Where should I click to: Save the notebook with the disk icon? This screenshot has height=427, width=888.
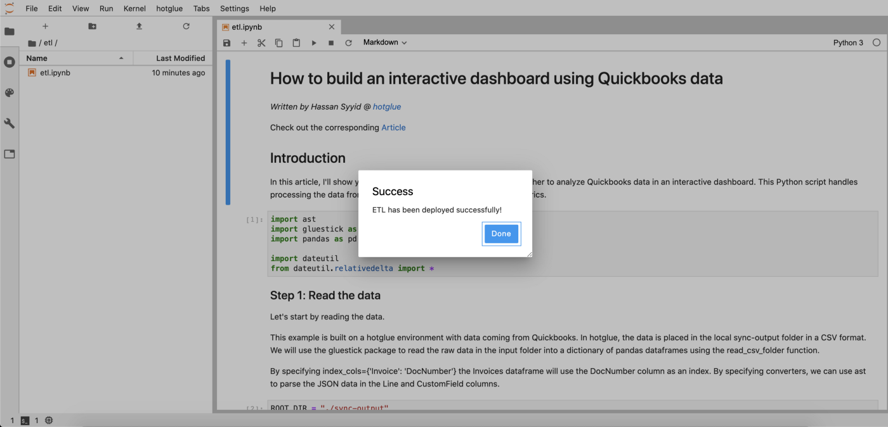tap(227, 43)
